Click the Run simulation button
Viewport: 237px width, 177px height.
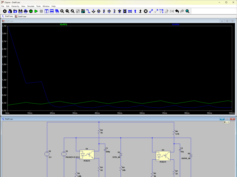click(36, 11)
